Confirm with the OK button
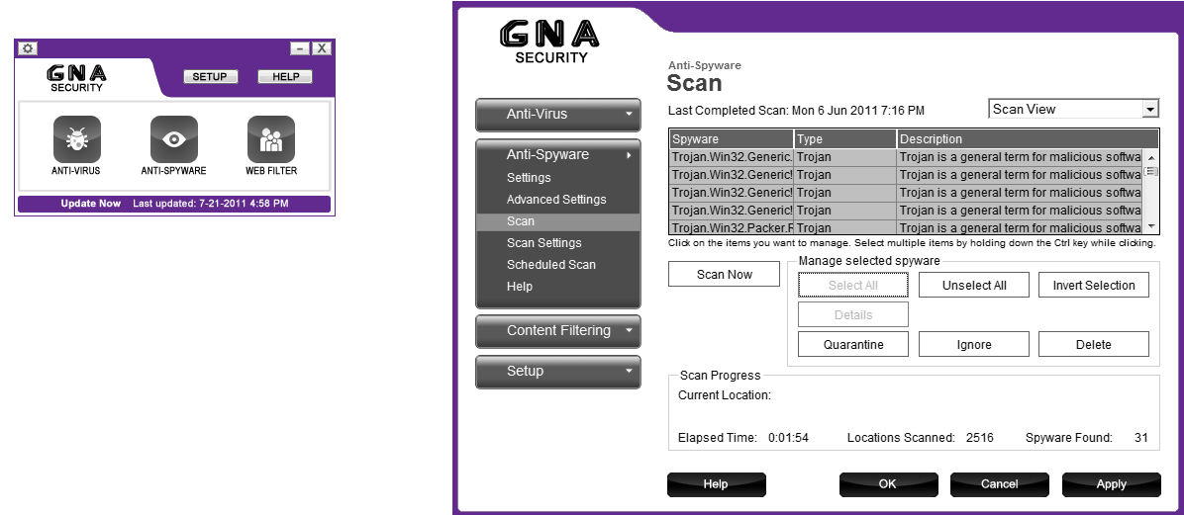Screen dimensions: 1184x515 pyautogui.click(x=888, y=484)
